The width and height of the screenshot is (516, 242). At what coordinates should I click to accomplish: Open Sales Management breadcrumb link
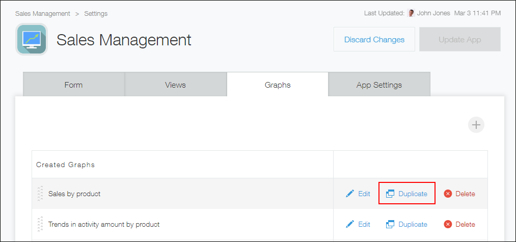(x=42, y=13)
